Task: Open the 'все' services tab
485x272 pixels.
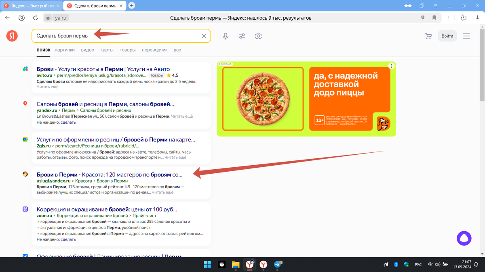Action: coord(177,50)
